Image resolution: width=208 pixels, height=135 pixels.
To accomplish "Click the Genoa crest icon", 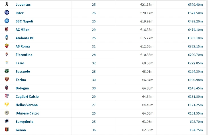I will [x=7, y=130].
